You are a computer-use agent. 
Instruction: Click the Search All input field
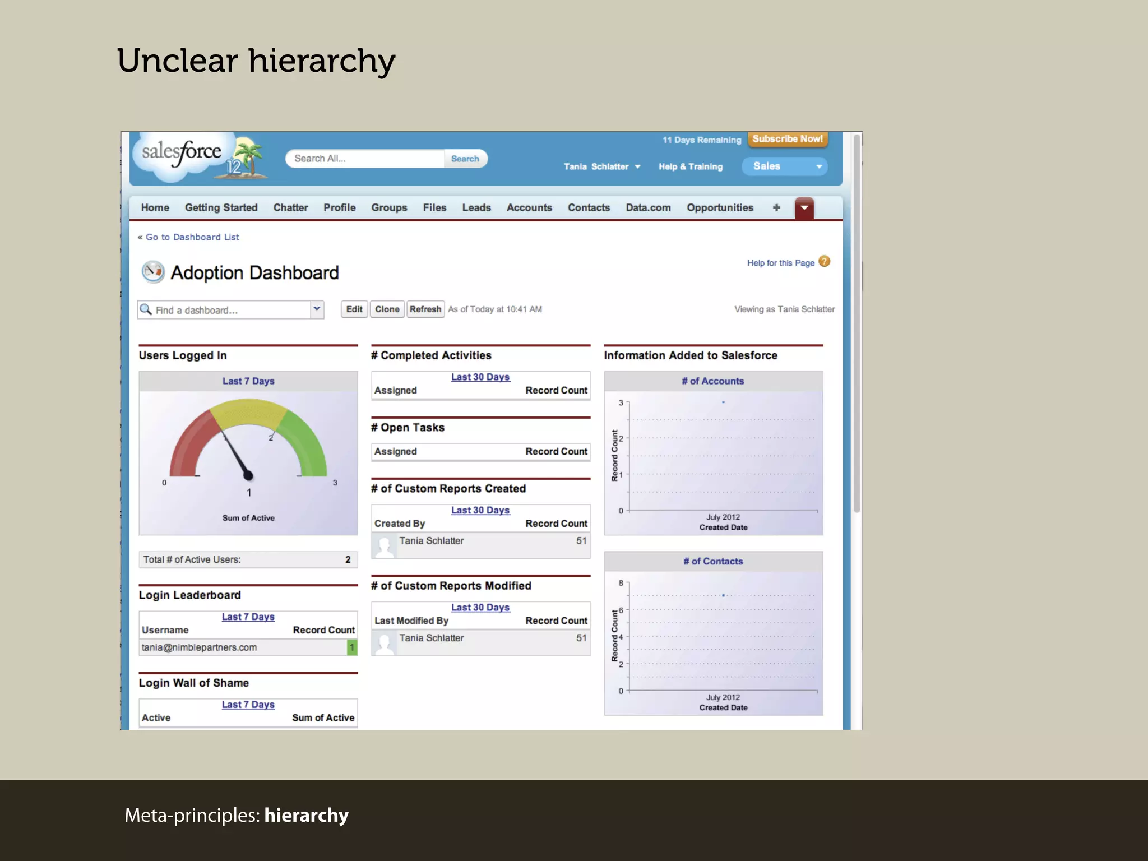click(x=365, y=159)
